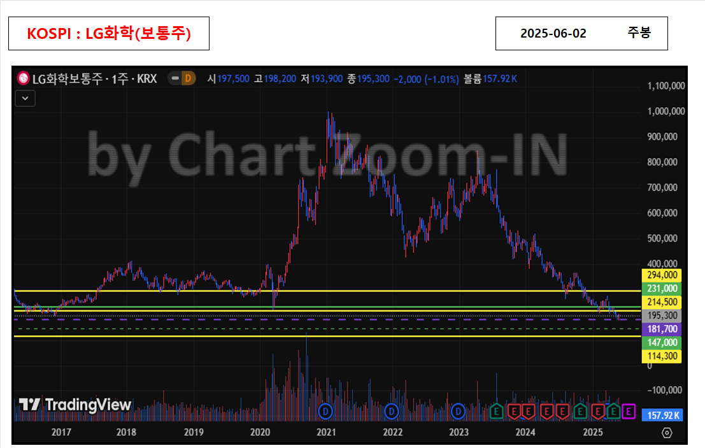This screenshot has height=448, width=705.
Task: Click the change value −2,000 (−1.01%)
Action: point(426,79)
